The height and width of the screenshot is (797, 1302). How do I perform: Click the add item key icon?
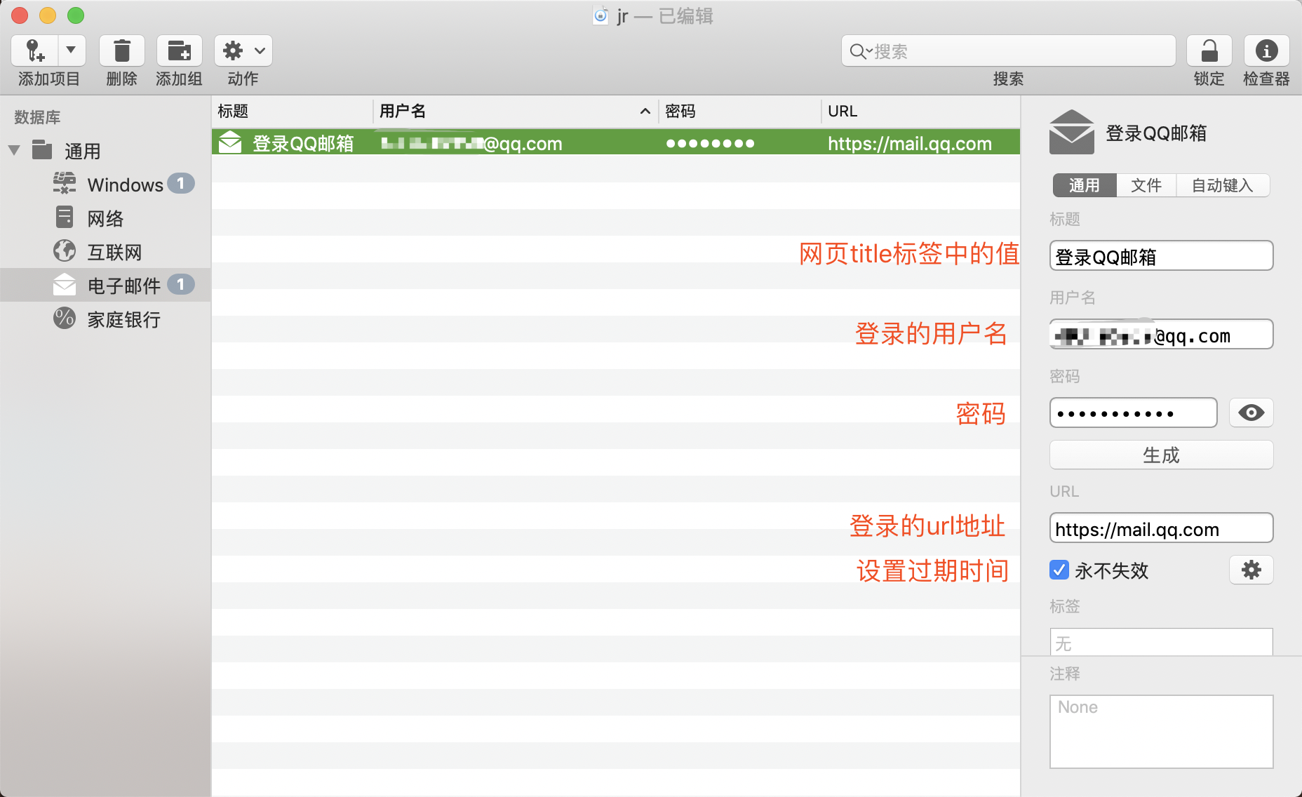click(x=34, y=51)
